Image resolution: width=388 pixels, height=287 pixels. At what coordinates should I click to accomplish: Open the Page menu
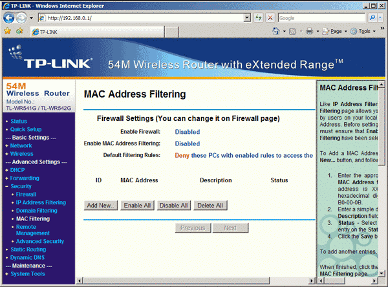pyautogui.click(x=333, y=32)
